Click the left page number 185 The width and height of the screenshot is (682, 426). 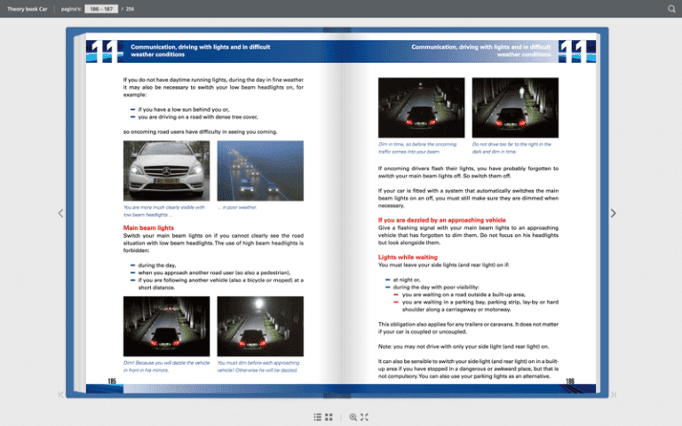[x=113, y=381]
